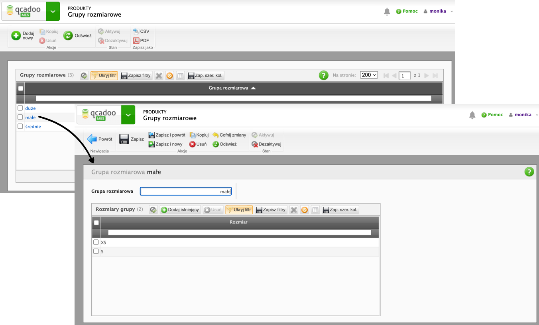Select the checkbox for size XS

(x=96, y=242)
